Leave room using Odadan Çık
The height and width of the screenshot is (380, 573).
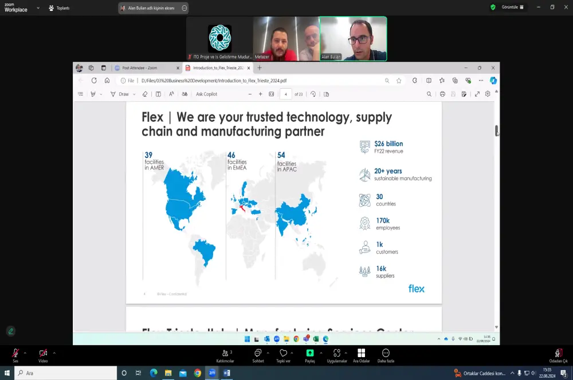click(558, 355)
